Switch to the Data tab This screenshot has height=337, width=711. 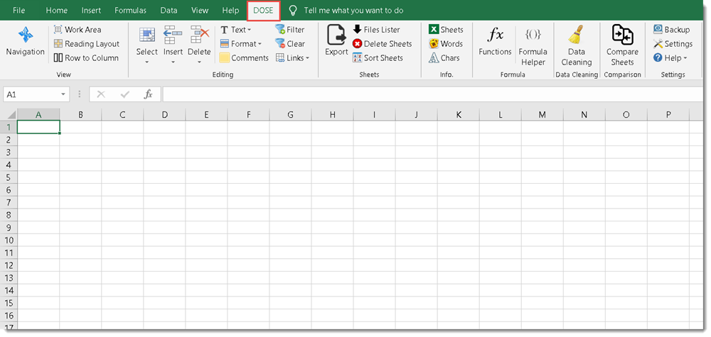click(x=169, y=10)
